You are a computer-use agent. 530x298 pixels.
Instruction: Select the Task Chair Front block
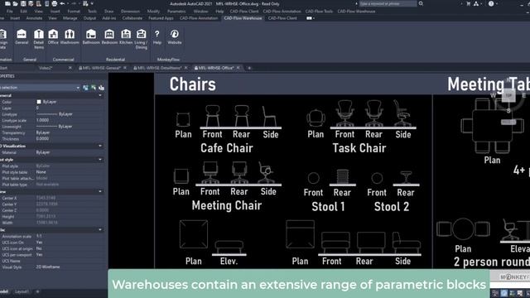coord(344,113)
